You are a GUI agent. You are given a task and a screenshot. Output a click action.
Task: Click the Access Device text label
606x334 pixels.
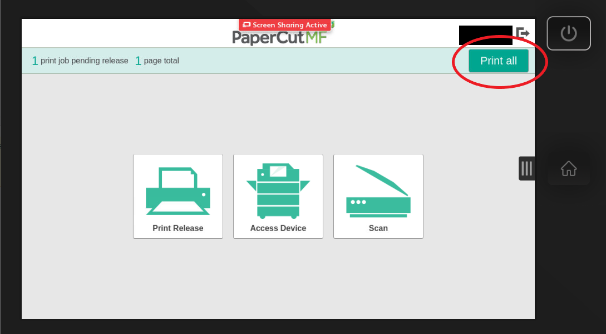(278, 228)
